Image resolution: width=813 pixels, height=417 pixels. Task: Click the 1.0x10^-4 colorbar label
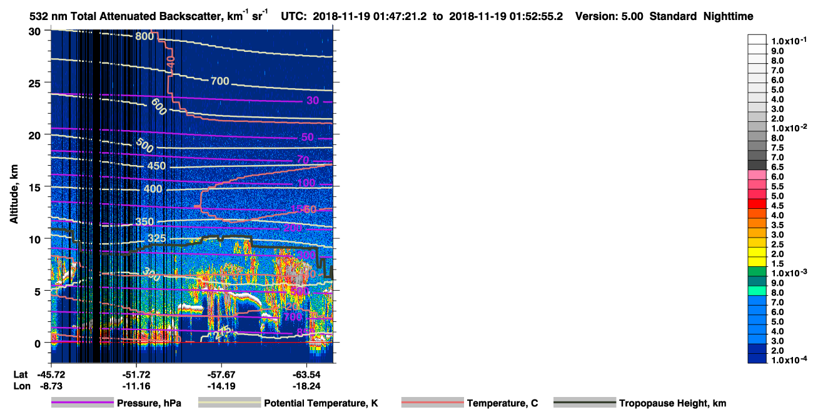pos(789,360)
